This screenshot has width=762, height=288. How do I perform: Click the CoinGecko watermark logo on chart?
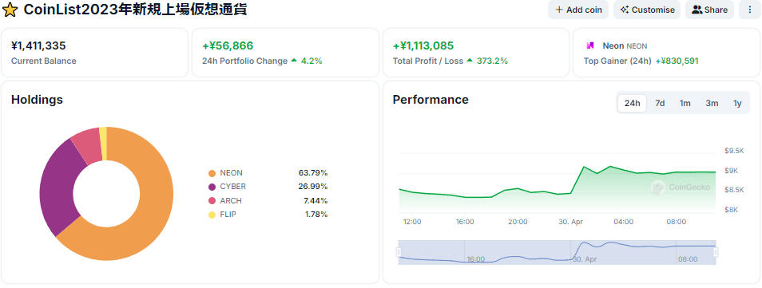681,187
